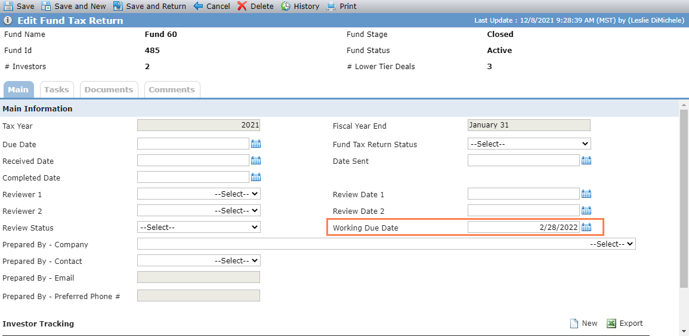Open the Date Sent calendar icon

586,160
